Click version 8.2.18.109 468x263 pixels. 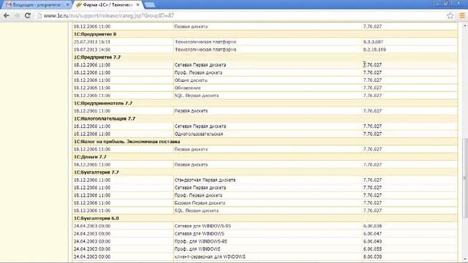[x=374, y=50]
